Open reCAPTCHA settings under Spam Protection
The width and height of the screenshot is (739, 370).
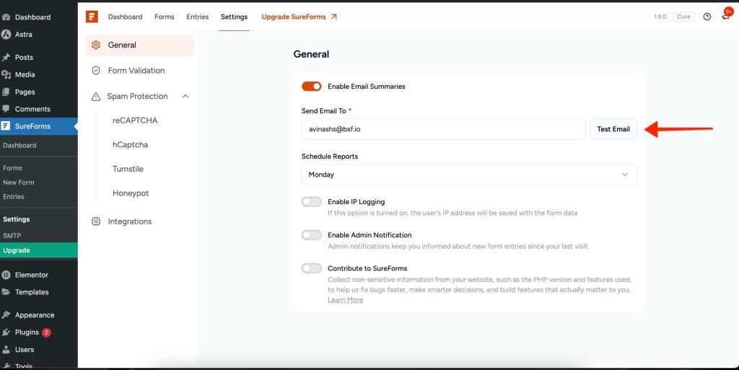135,120
